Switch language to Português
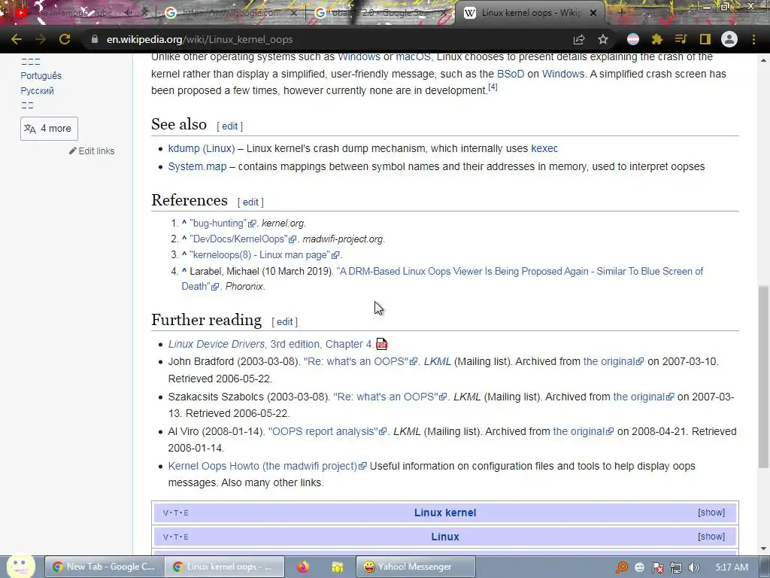This screenshot has height=578, width=770. (41, 76)
